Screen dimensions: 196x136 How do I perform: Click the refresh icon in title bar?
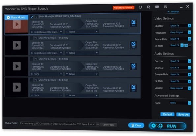[x=140, y=7]
